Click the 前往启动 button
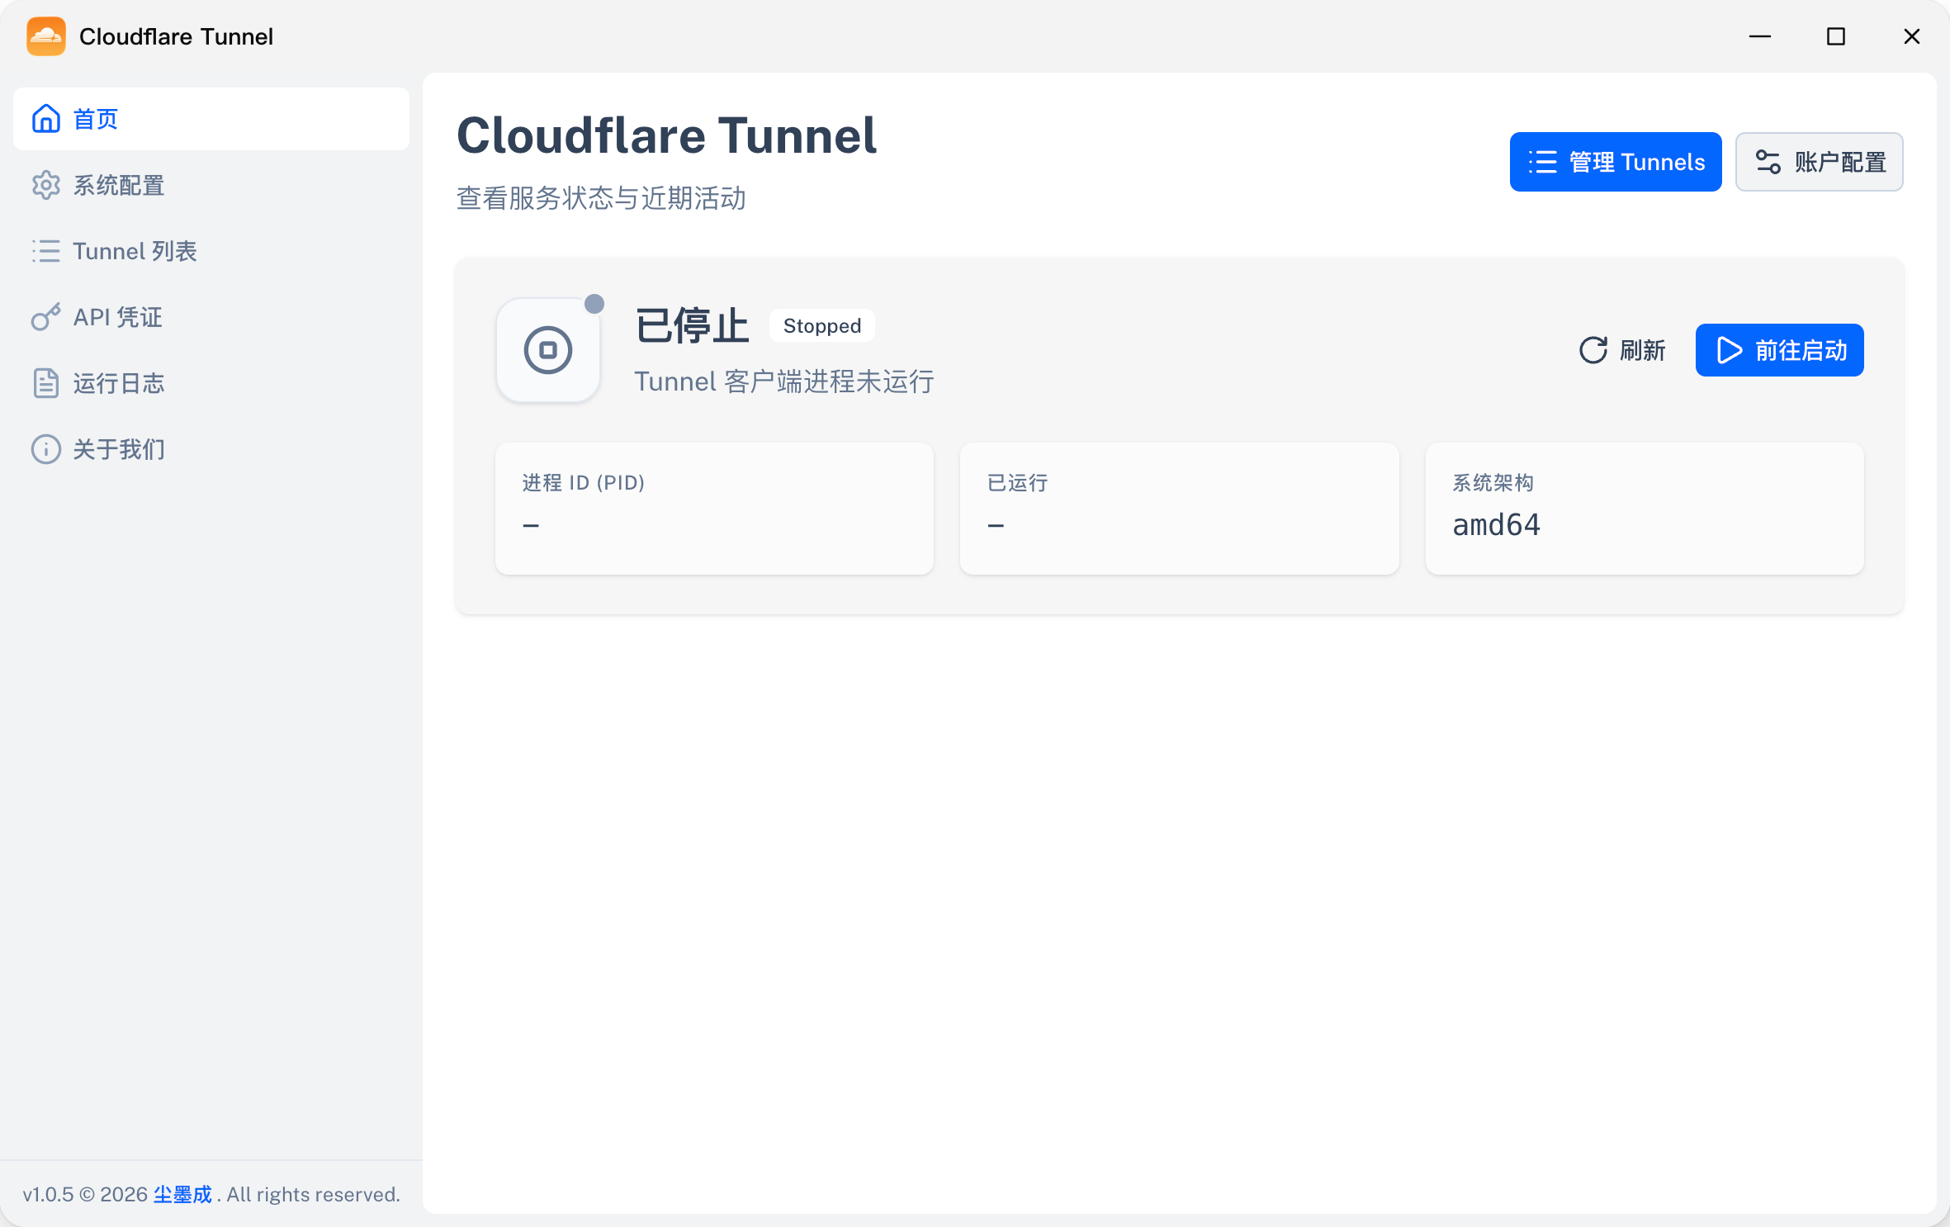 [1779, 350]
